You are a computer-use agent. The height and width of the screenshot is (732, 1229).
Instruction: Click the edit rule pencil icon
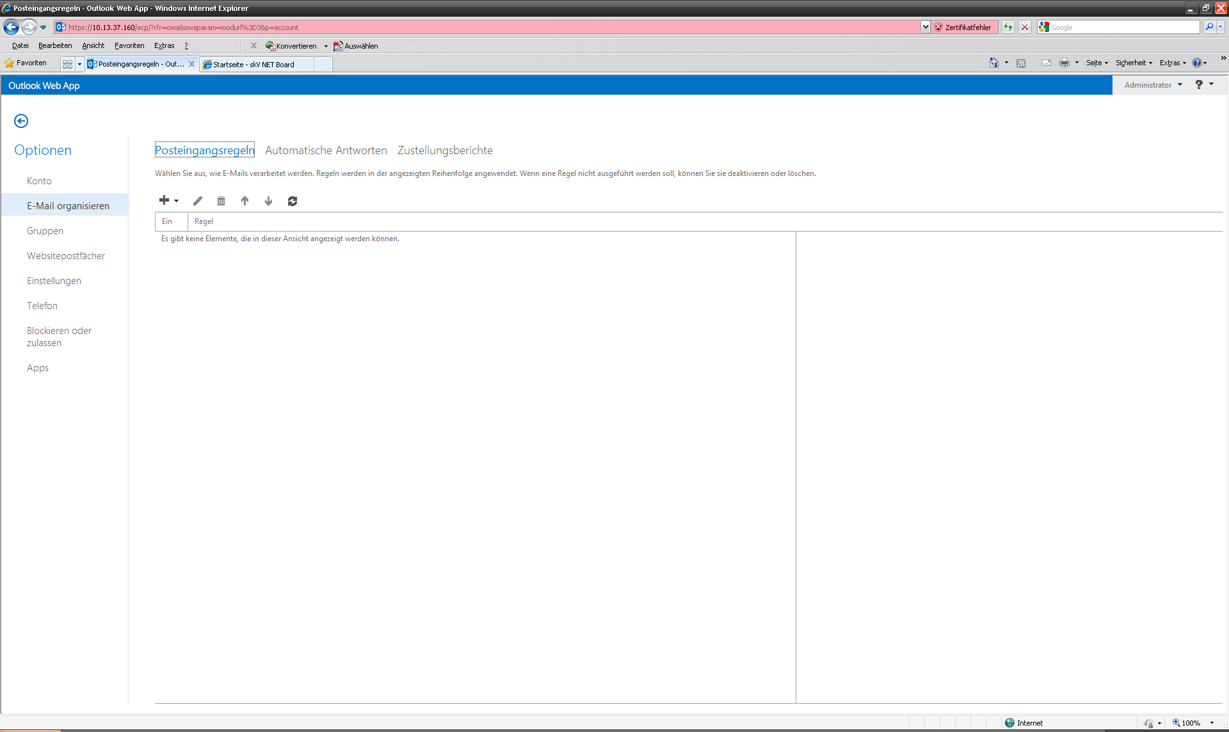[x=198, y=201]
